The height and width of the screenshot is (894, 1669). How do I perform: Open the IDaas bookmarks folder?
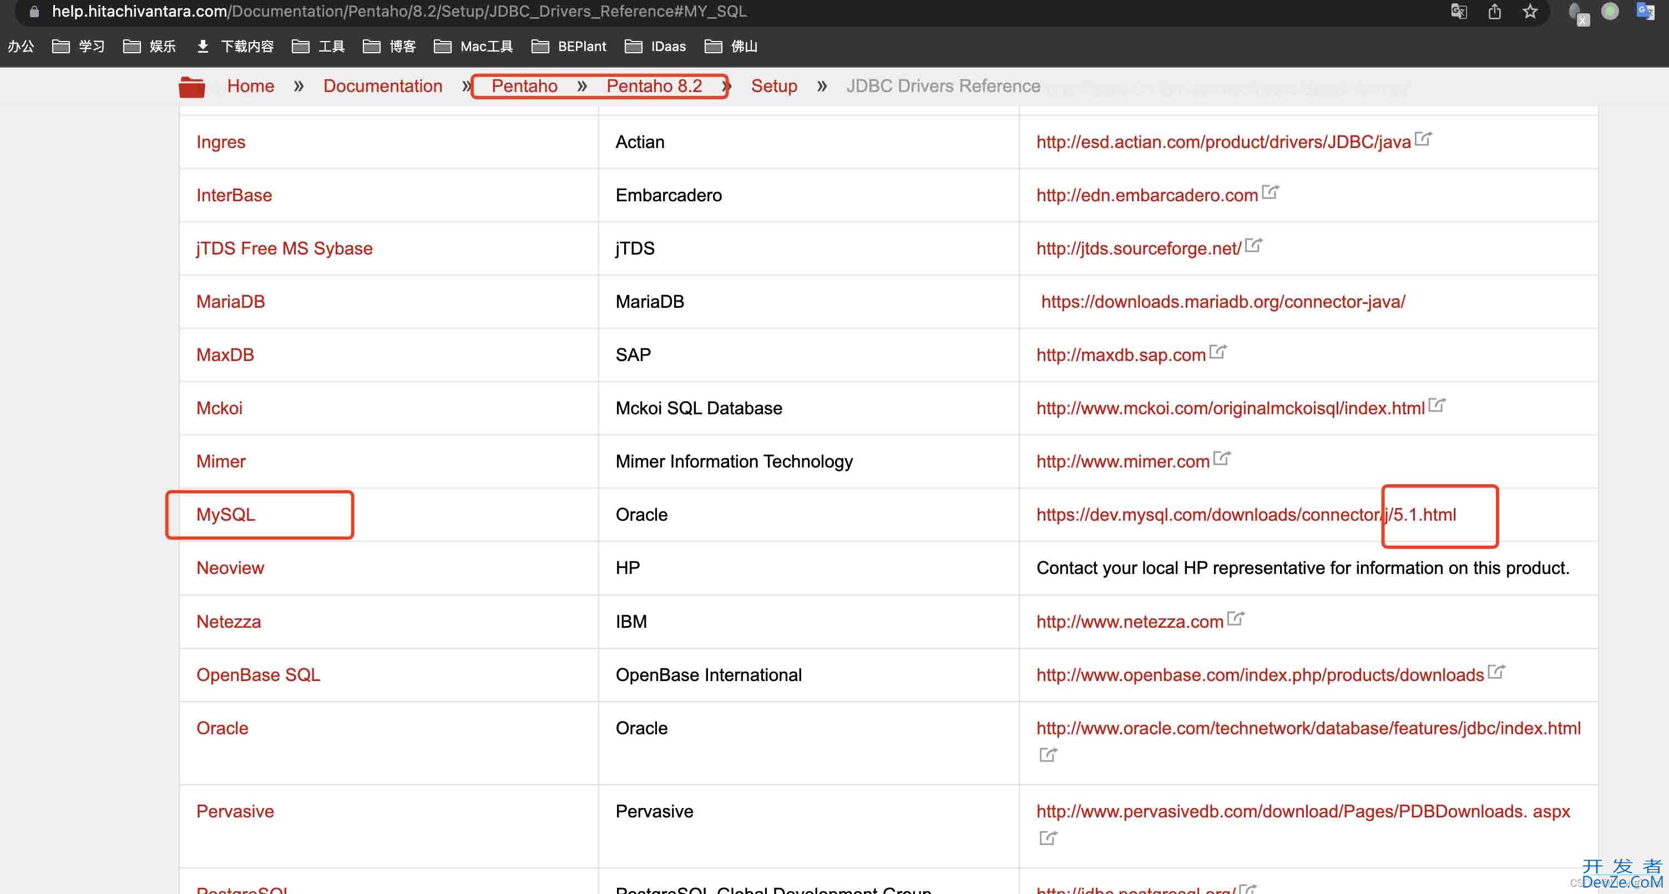point(655,47)
